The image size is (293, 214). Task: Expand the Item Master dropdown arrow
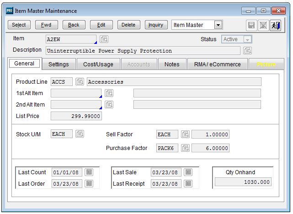pos(218,25)
